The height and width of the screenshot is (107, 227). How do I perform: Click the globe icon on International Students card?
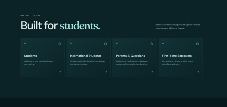point(106,44)
